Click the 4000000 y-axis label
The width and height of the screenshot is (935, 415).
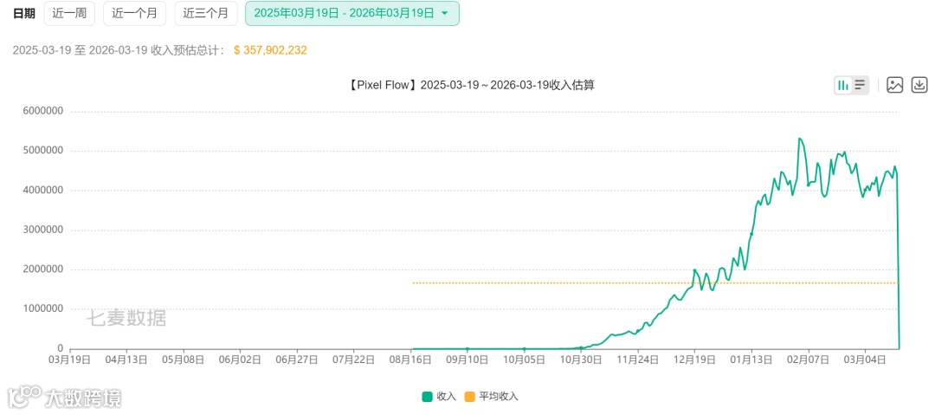pyautogui.click(x=43, y=191)
